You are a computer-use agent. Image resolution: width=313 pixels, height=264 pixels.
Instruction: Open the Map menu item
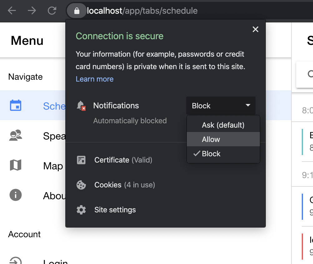[33, 165]
